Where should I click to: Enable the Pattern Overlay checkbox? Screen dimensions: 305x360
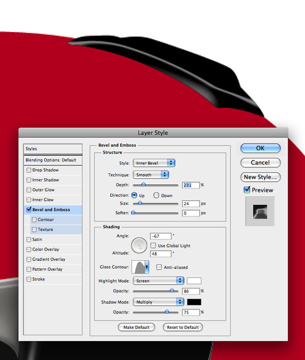(x=28, y=269)
